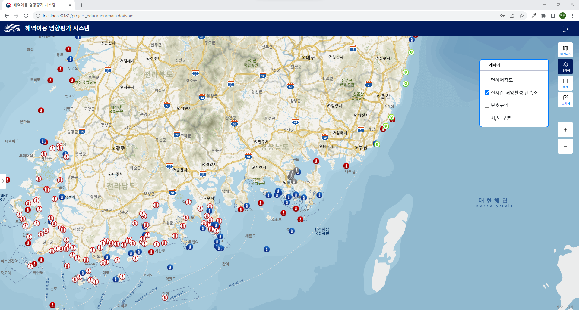
Task: Select the 그리기 drawing tool icon
Action: click(x=565, y=100)
